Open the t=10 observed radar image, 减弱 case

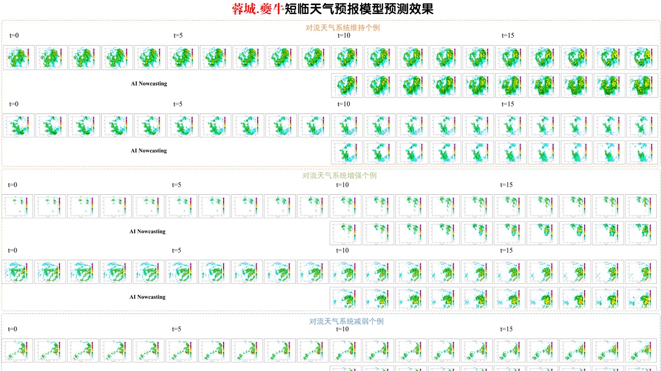(345, 350)
